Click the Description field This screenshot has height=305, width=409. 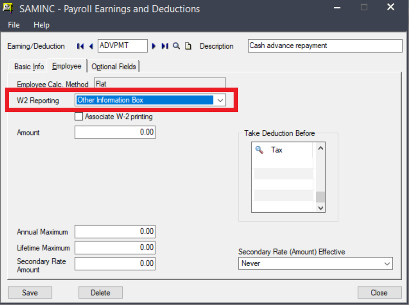(x=325, y=46)
